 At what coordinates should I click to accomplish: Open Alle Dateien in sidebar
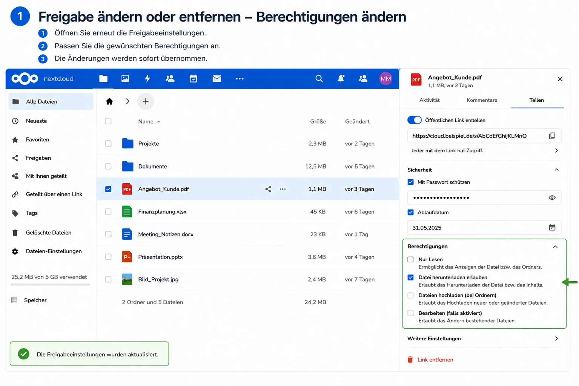[51, 101]
